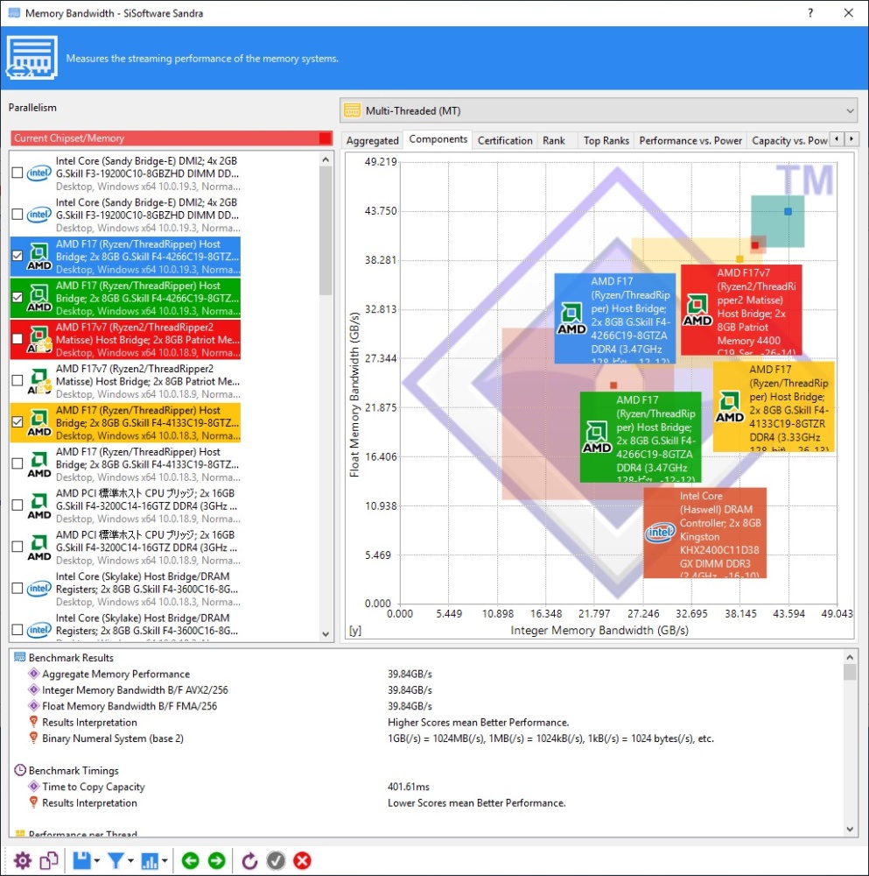Image resolution: width=869 pixels, height=876 pixels.
Task: Click the [y] axis toggle below chart
Action: pos(355,630)
